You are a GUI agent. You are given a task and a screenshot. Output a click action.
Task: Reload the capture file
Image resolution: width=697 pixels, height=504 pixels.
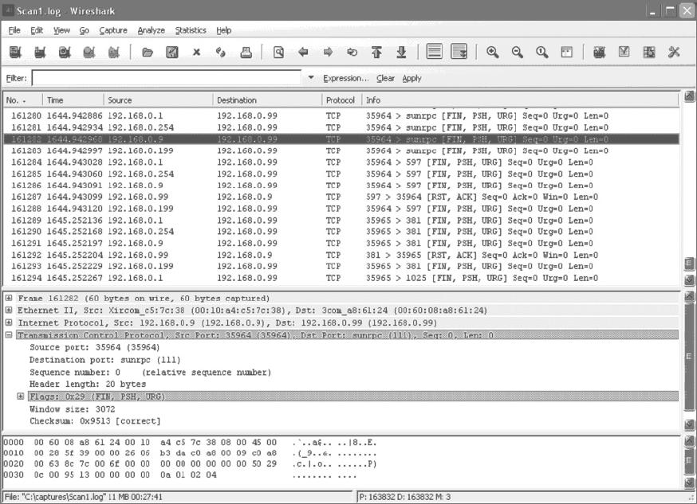click(220, 53)
